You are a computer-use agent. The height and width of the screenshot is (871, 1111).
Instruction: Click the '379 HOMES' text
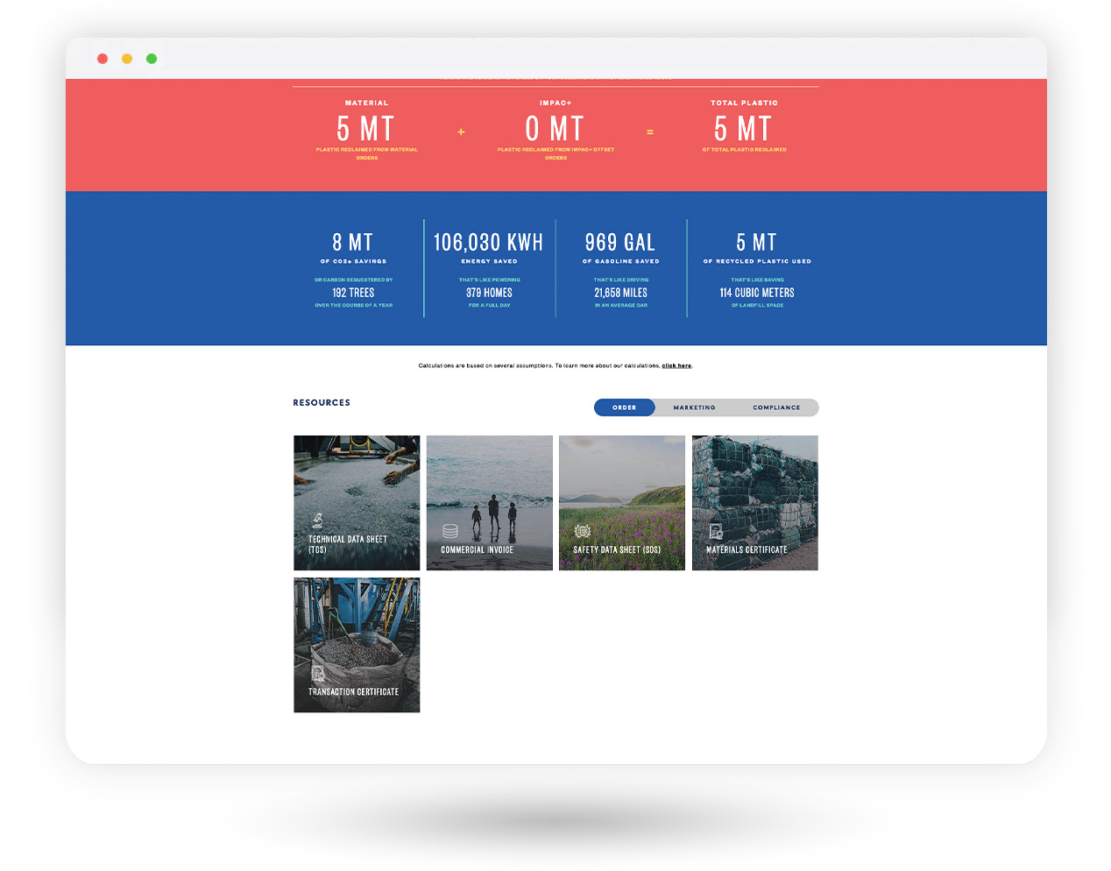[489, 293]
